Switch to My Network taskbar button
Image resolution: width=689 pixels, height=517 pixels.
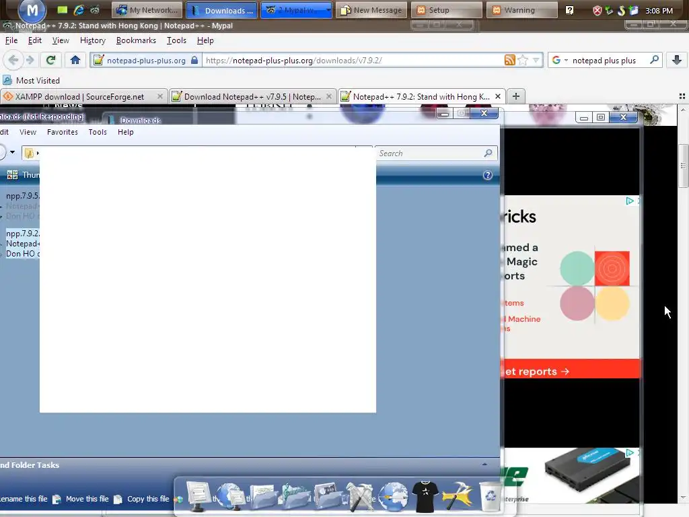[x=147, y=10]
